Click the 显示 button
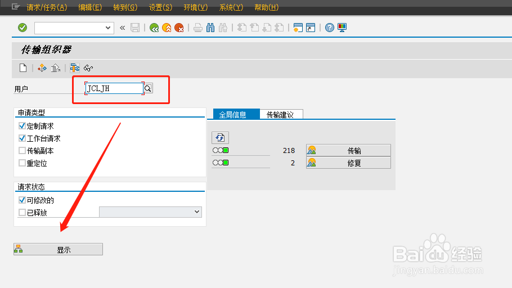 (58, 250)
